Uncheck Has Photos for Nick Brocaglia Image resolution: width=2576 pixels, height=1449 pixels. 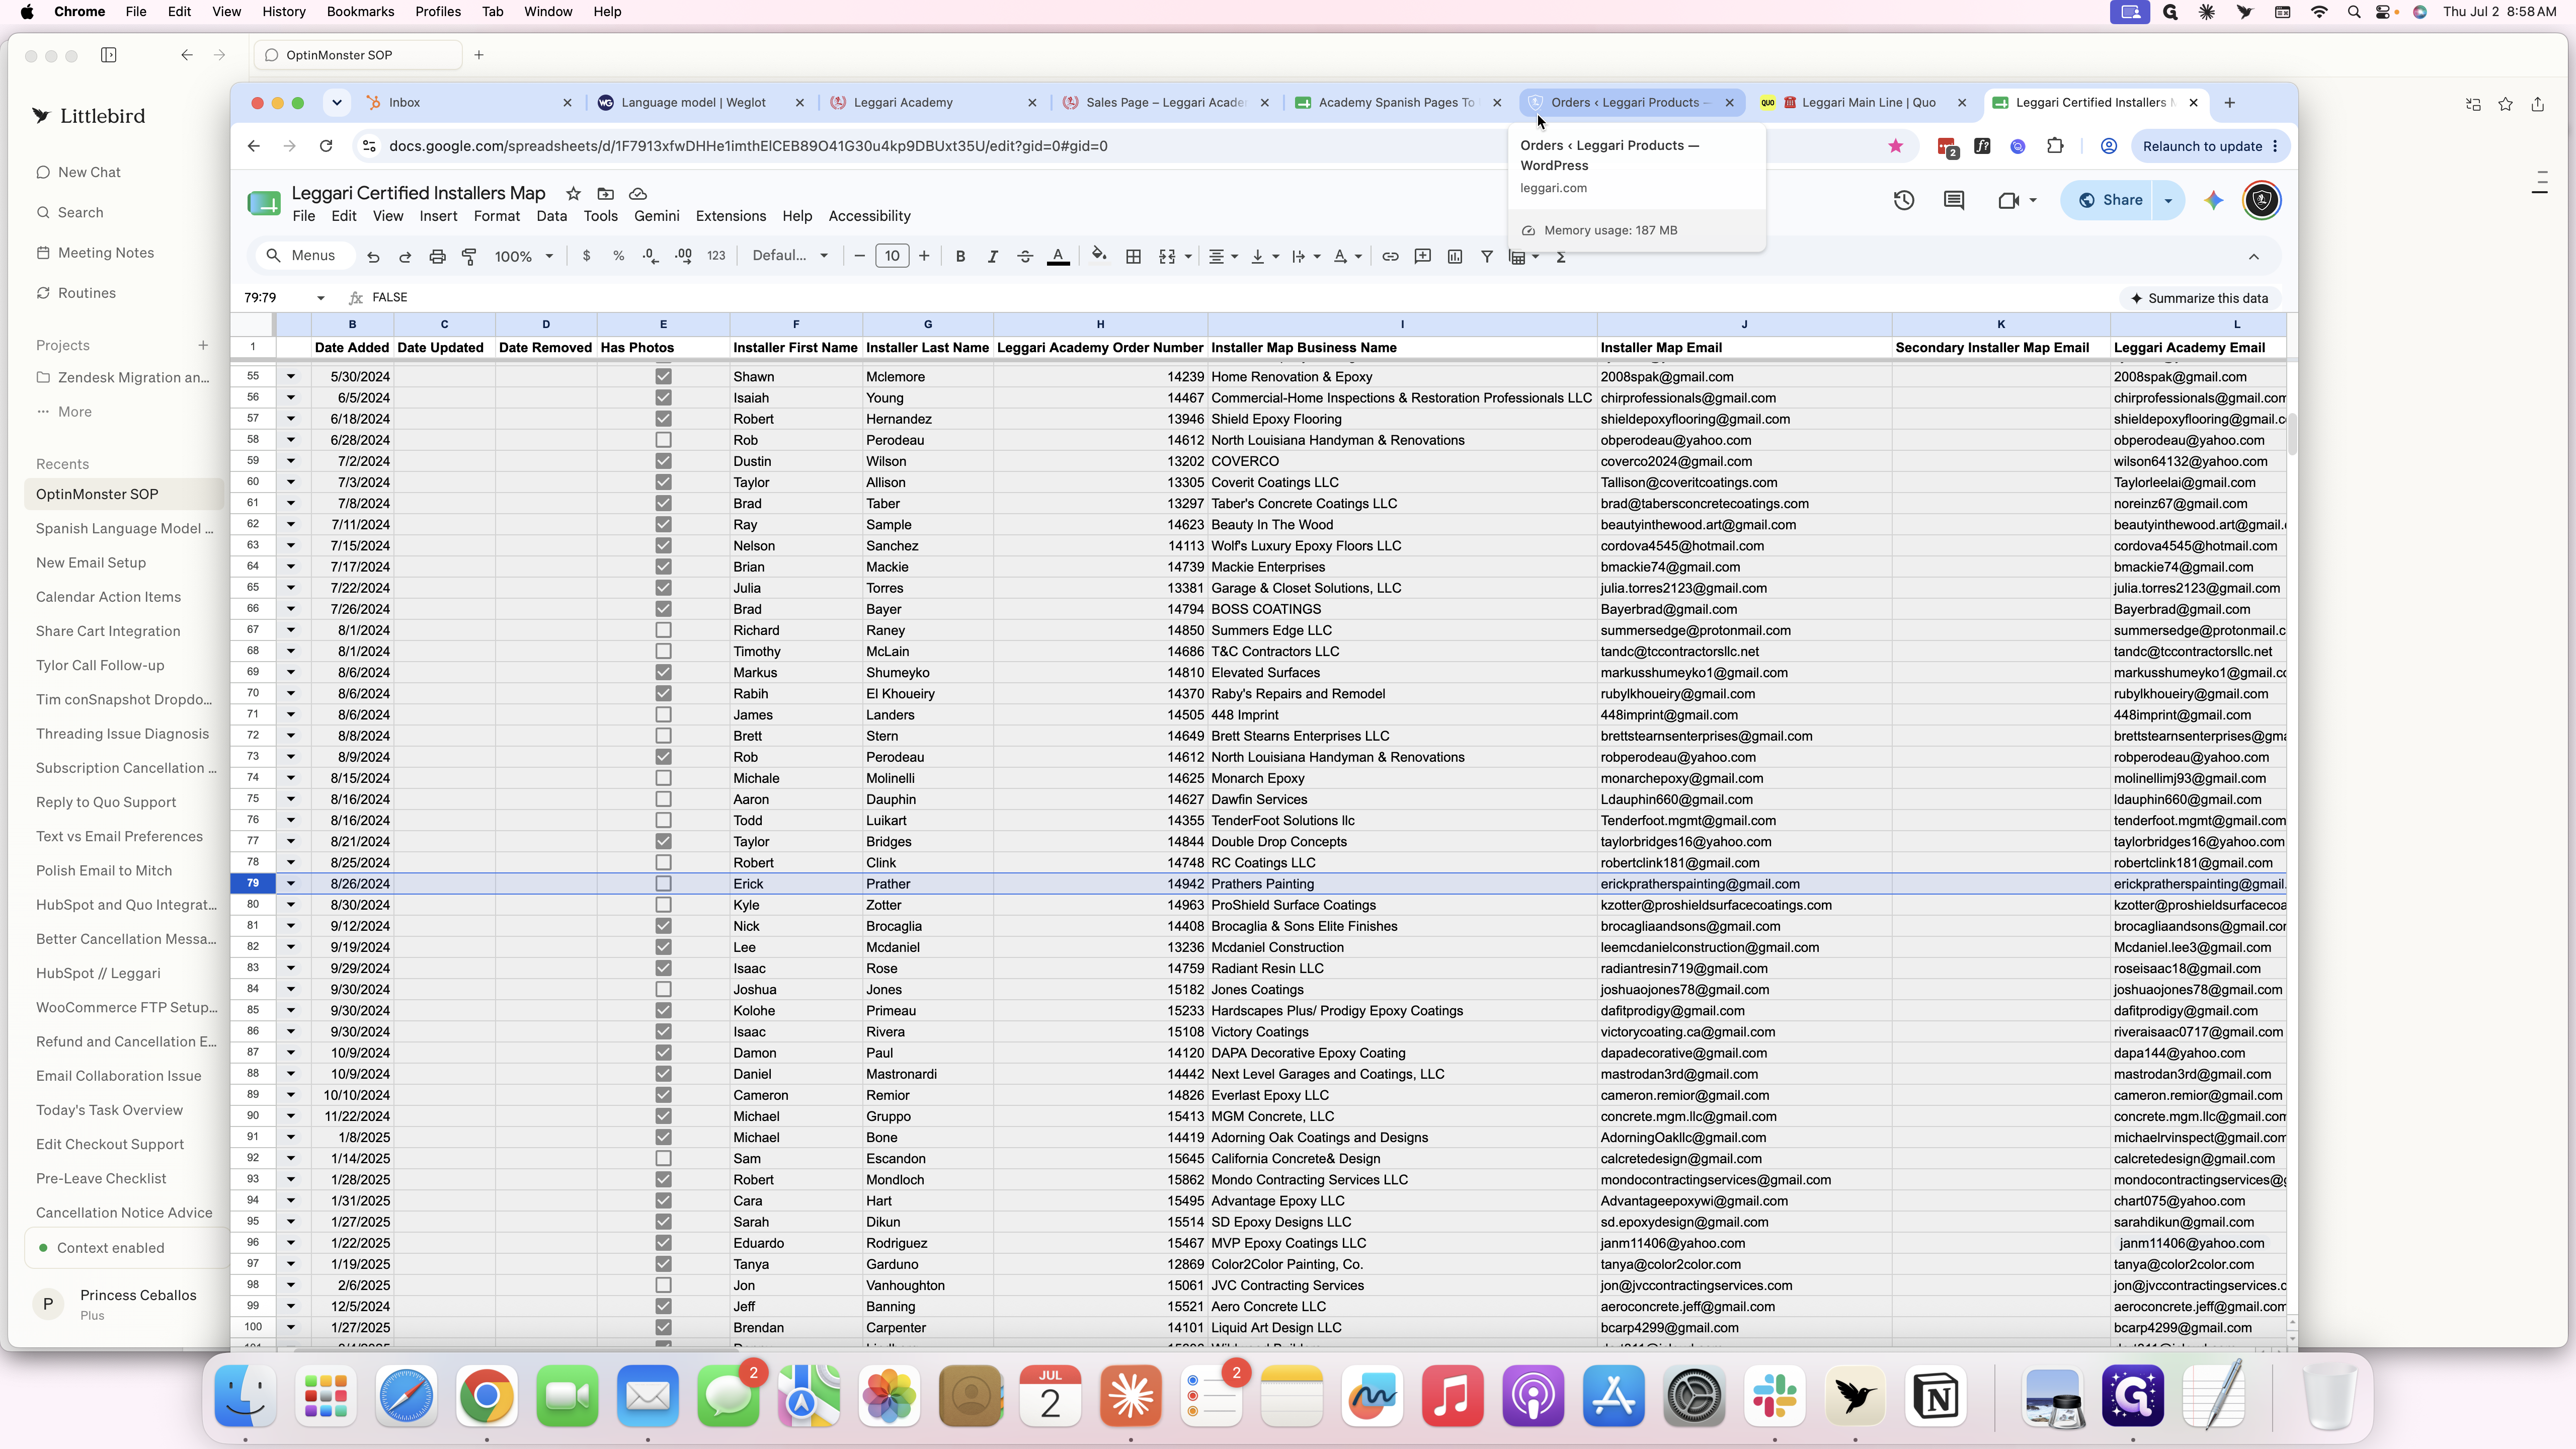[x=663, y=926]
